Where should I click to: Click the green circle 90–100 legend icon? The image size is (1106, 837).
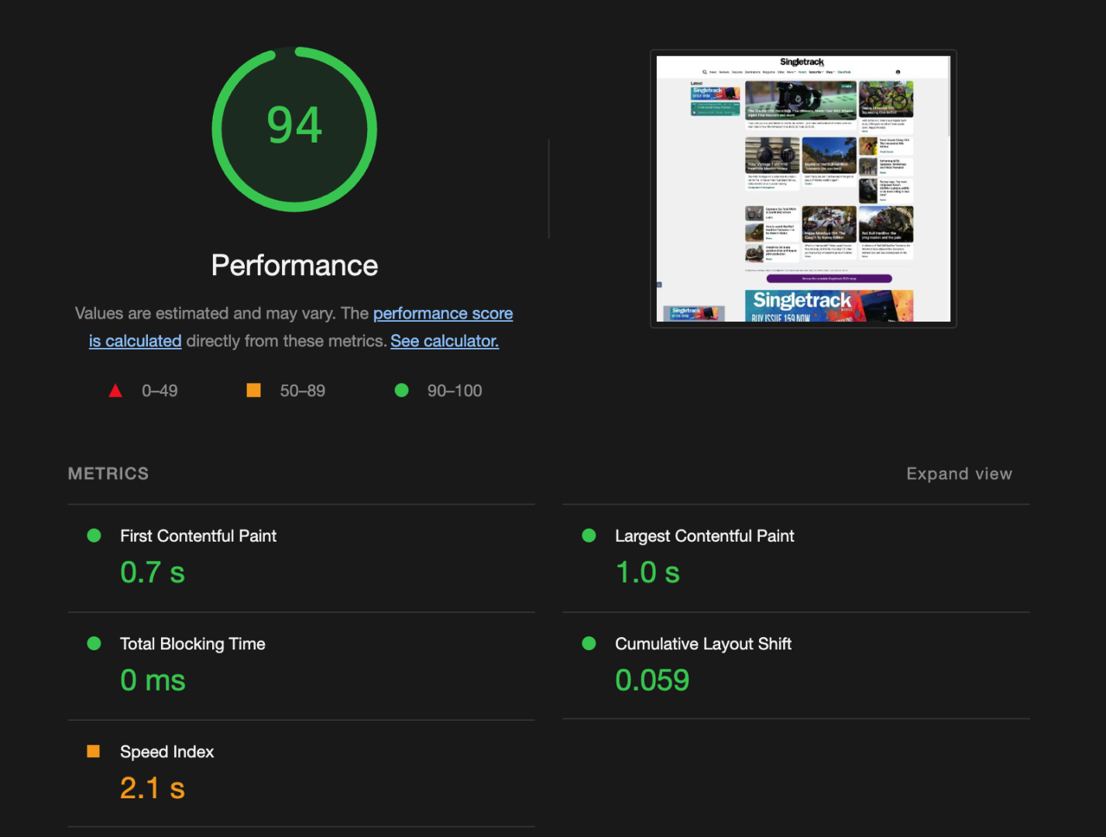pos(401,391)
